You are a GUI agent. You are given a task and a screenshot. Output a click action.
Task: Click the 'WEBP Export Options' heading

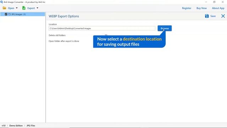click(x=64, y=16)
